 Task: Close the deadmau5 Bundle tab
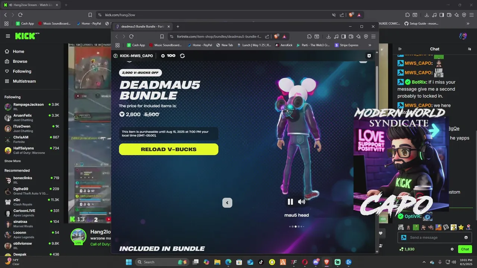(168, 26)
